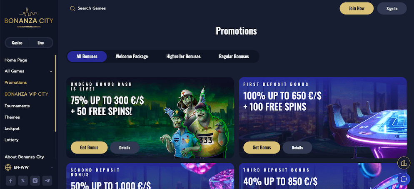Screen dimensions: 414x189
Task: Open the live chat bubble icon
Action: (404, 179)
